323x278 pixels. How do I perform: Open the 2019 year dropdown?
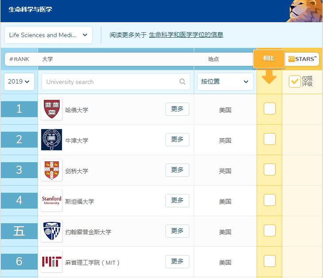[19, 82]
